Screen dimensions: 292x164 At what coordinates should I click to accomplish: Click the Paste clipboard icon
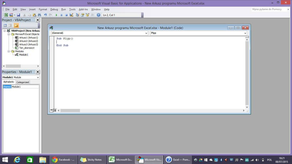click(34, 15)
